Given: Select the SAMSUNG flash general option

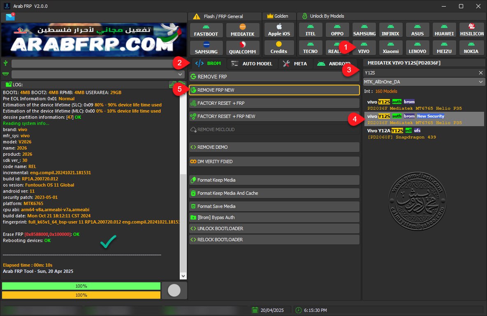Looking at the screenshot, I should pos(206,48).
